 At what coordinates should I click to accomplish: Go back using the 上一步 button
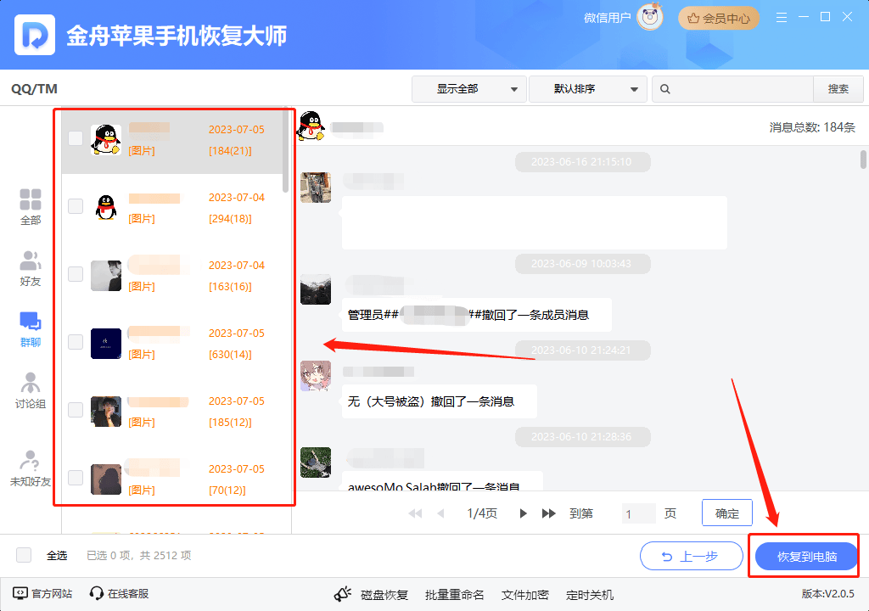tap(691, 556)
